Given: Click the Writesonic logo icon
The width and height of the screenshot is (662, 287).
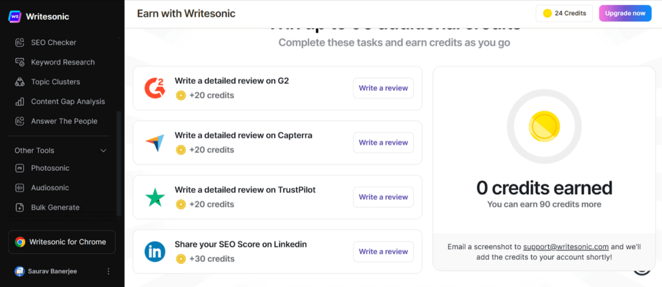Looking at the screenshot, I should tap(15, 16).
